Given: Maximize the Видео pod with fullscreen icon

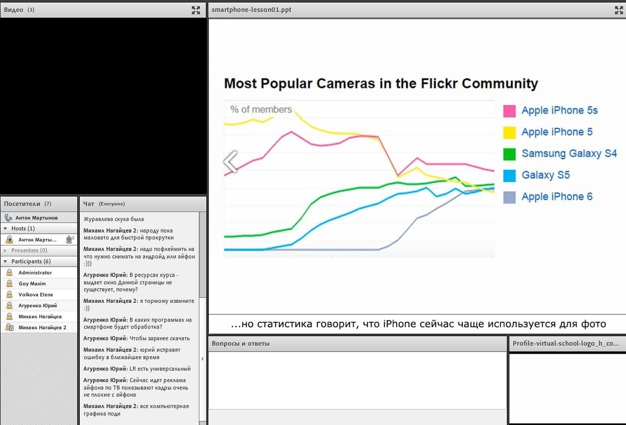Looking at the screenshot, I should [196, 10].
